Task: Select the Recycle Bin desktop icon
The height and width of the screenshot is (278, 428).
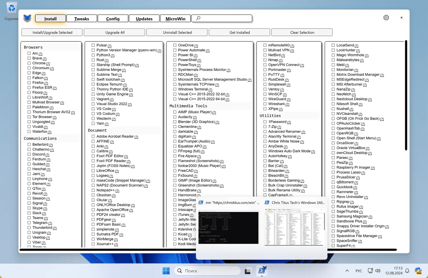Action: (12, 11)
